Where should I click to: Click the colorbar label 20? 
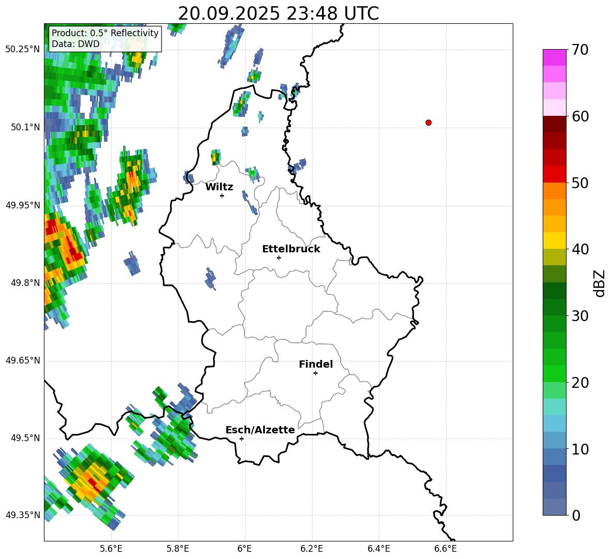[580, 382]
